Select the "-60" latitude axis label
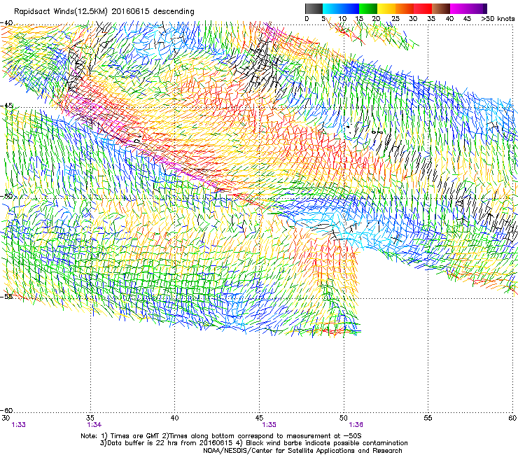Image resolution: width=518 pixels, height=455 pixels. (x=7, y=410)
